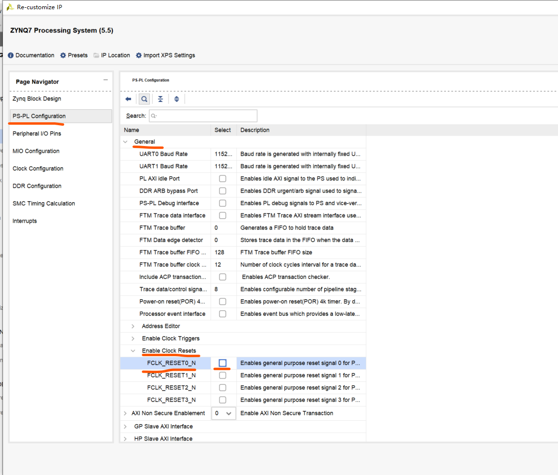Enable the FCLK_RESET0_N checkbox
Image resolution: width=558 pixels, height=475 pixels.
223,363
